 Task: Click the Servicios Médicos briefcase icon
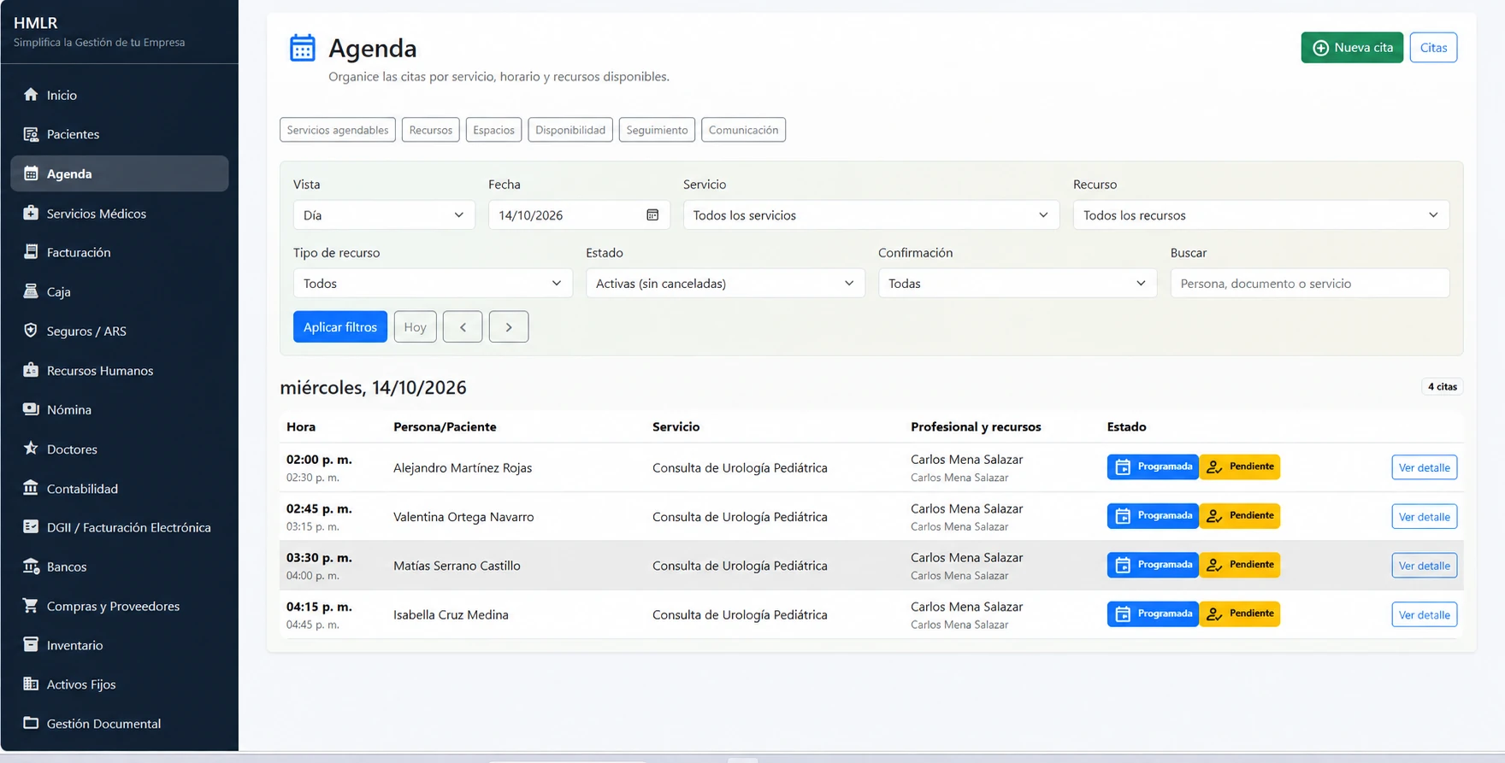(x=31, y=213)
